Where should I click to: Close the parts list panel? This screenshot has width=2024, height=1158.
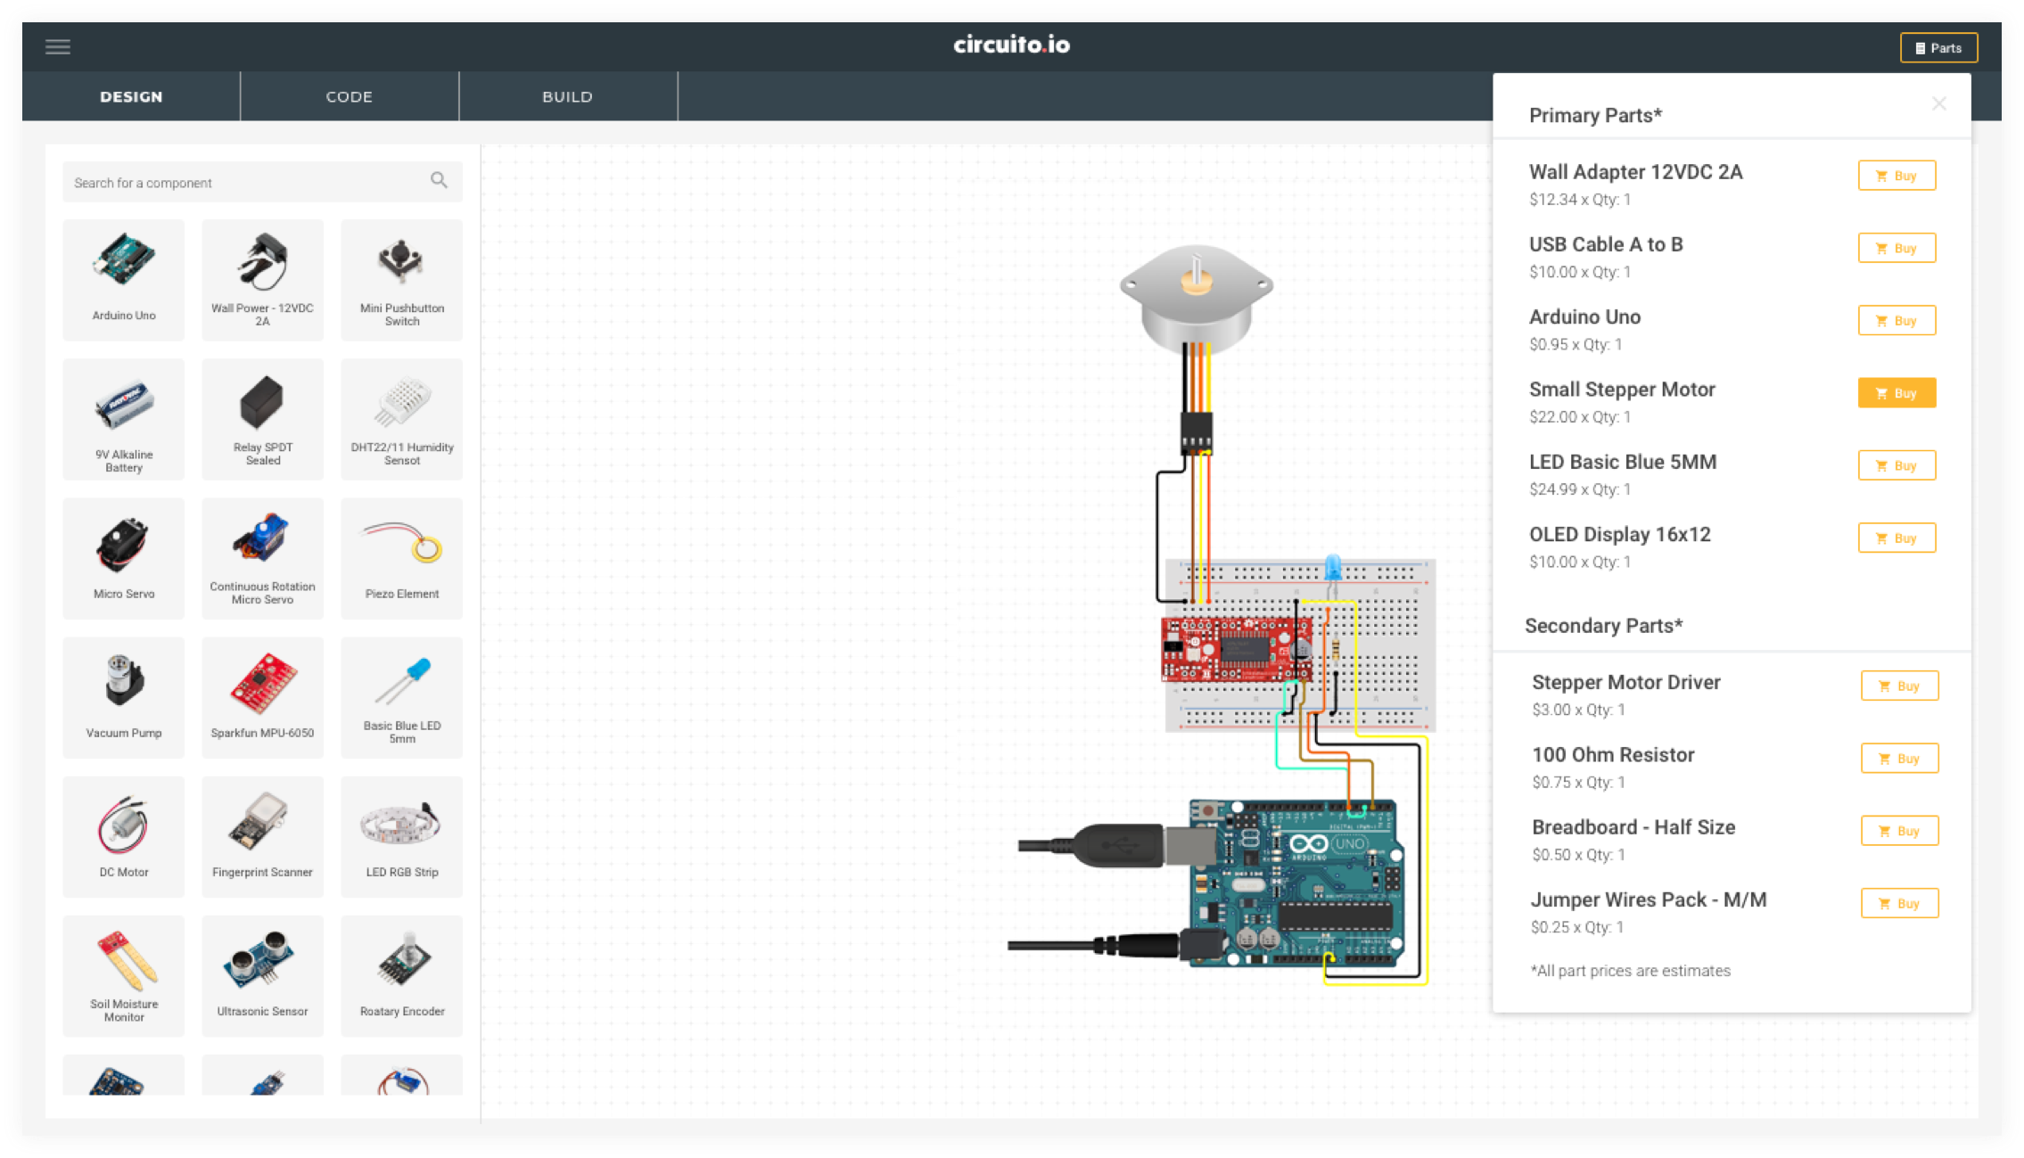[x=1938, y=104]
